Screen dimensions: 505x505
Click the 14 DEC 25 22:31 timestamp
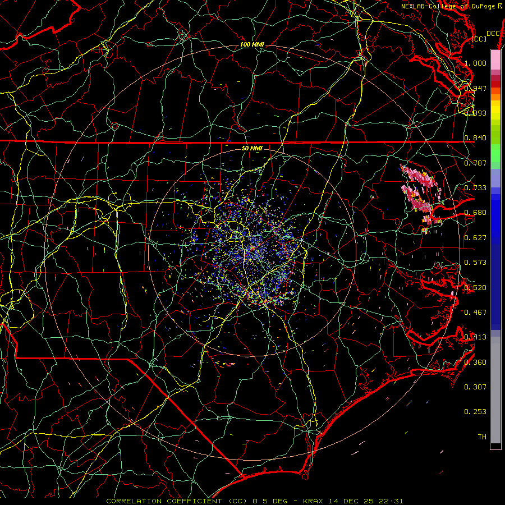tap(366, 501)
